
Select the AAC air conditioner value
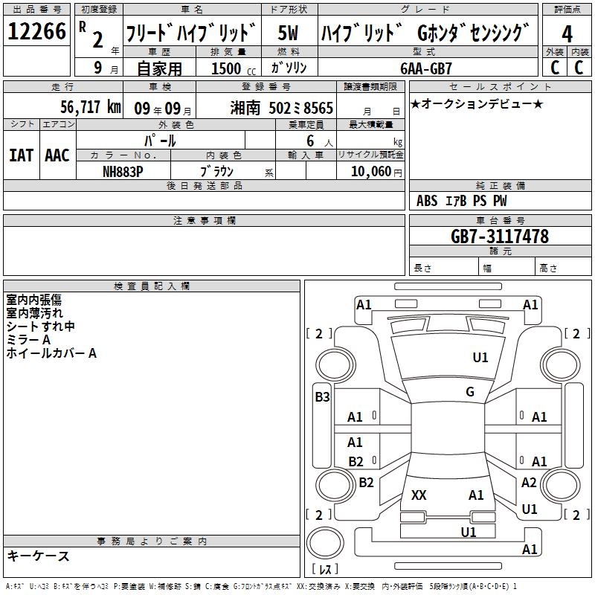click(x=57, y=155)
